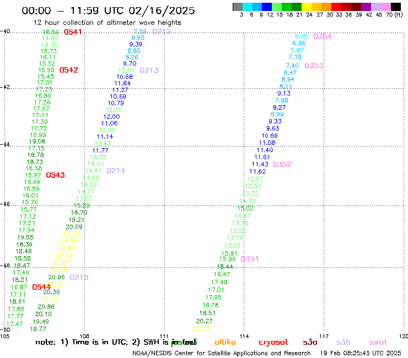Image resolution: width=408 pixels, height=358 pixels.
Task: Click the lavender time label 0214
Action: click(116, 171)
